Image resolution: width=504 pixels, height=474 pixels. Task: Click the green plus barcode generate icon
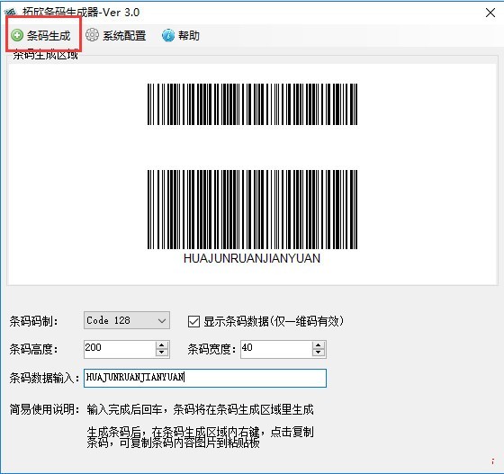pos(17,35)
